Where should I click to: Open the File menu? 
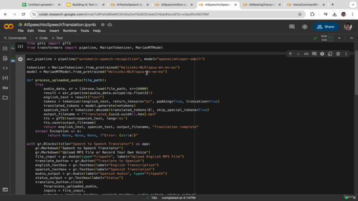point(21,31)
